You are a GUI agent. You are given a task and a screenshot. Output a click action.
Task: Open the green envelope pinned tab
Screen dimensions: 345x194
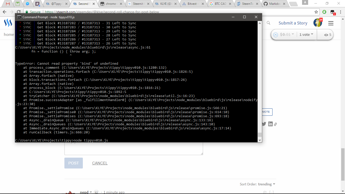pos(18,4)
